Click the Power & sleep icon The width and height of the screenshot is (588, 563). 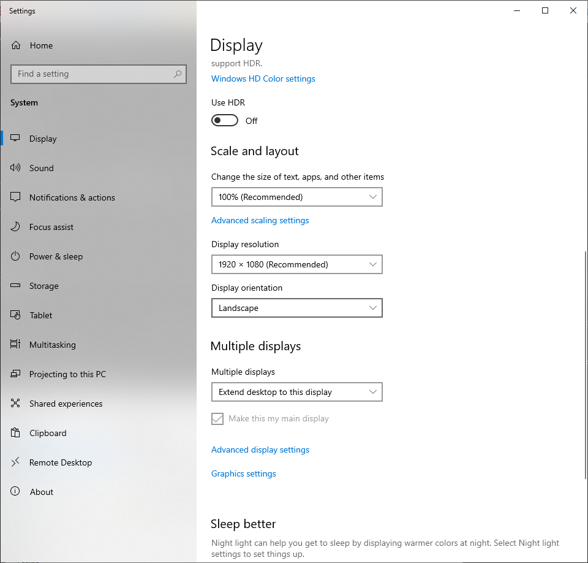point(15,256)
